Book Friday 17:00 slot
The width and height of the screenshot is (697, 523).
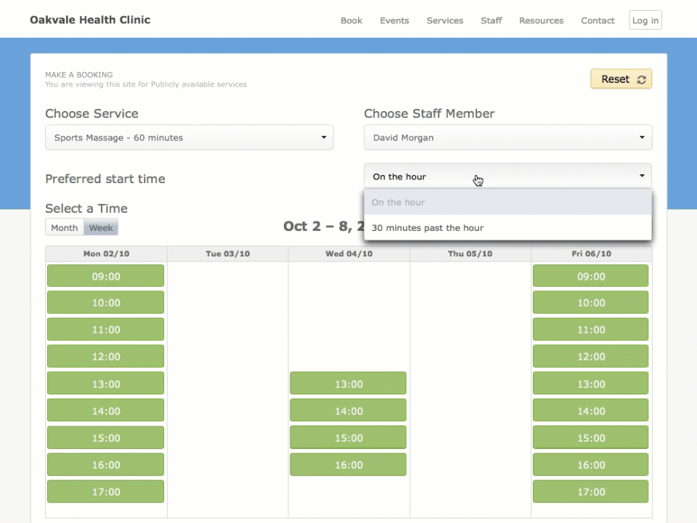[x=591, y=492]
